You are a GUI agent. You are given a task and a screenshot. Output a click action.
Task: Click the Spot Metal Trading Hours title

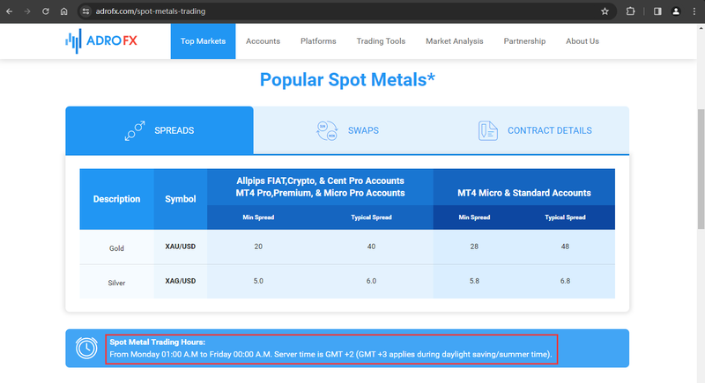[158, 342]
